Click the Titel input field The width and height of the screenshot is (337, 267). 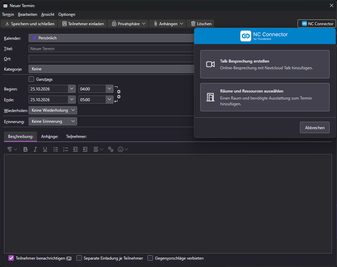(111, 49)
